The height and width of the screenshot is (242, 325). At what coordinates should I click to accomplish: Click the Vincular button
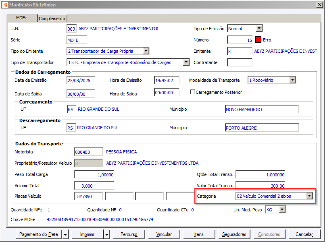[x=164, y=234]
